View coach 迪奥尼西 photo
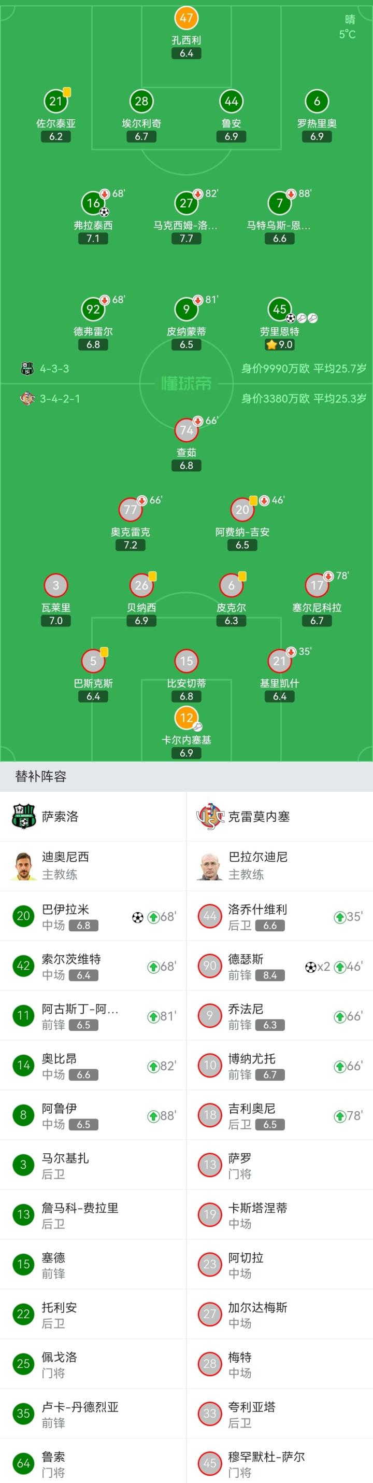373x1483 pixels. pyautogui.click(x=23, y=866)
